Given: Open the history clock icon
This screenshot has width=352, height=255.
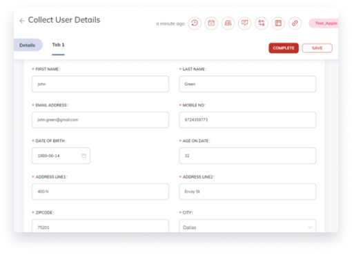Looking at the screenshot, I should [195, 23].
